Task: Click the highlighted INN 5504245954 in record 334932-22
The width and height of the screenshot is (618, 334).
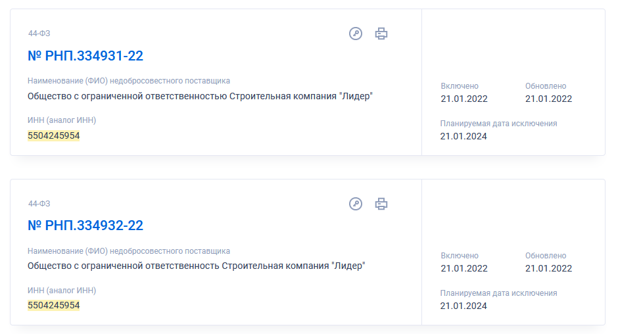Action: tap(54, 306)
